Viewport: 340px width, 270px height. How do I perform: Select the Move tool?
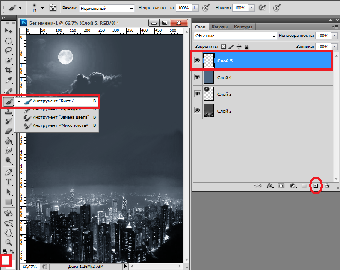[9, 30]
